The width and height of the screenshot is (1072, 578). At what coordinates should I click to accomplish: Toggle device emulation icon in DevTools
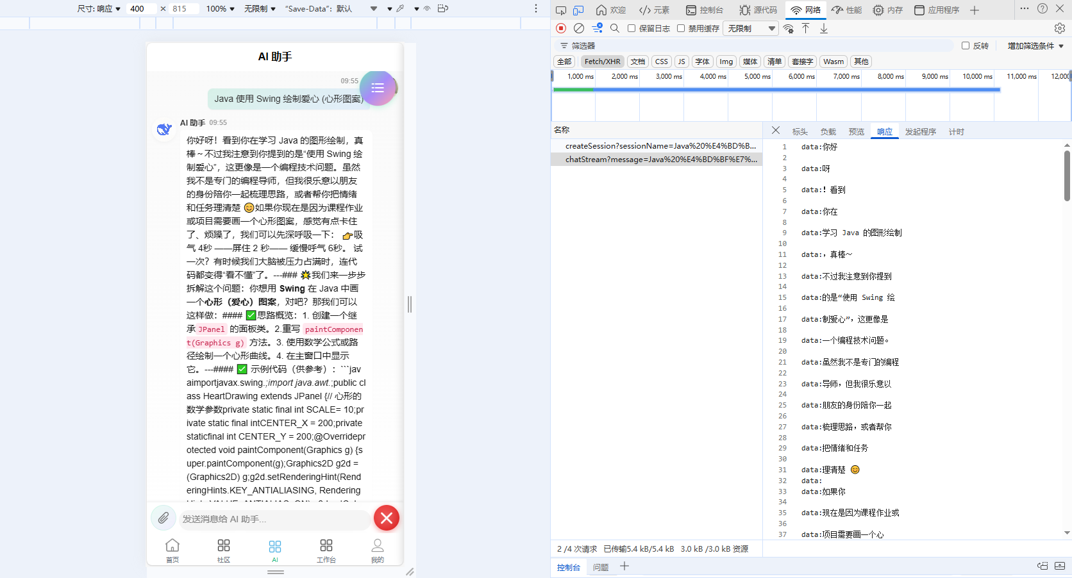tap(578, 10)
